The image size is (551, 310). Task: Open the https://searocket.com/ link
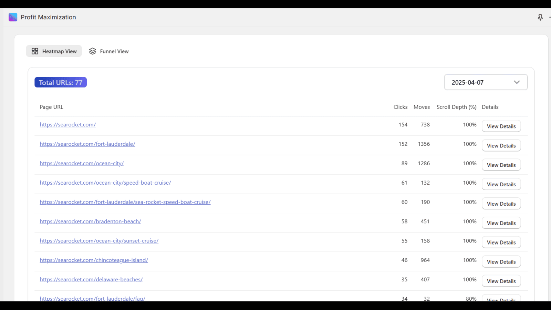[67, 125]
